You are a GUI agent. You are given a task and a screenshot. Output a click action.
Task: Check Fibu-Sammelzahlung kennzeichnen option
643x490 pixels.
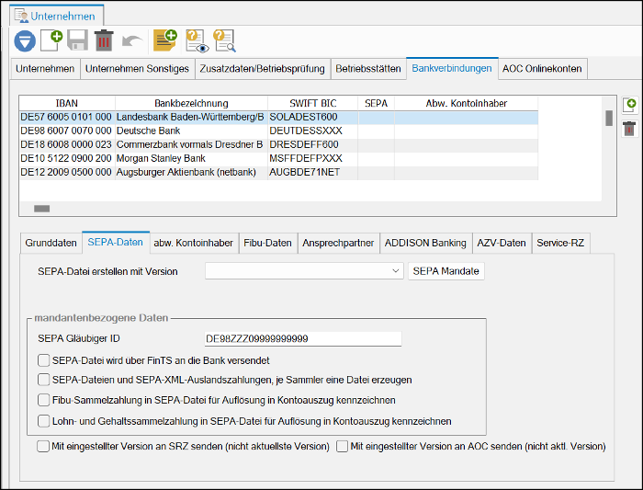pos(43,400)
